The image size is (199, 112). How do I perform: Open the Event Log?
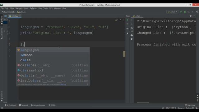pyautogui.click(x=190, y=105)
